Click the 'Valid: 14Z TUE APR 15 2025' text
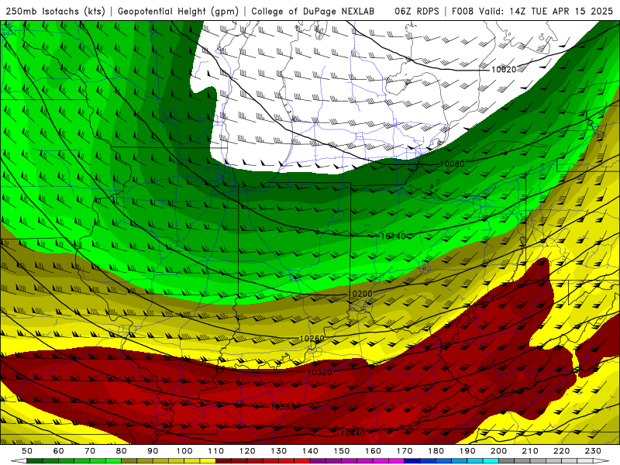The height and width of the screenshot is (465, 620). coord(546,11)
